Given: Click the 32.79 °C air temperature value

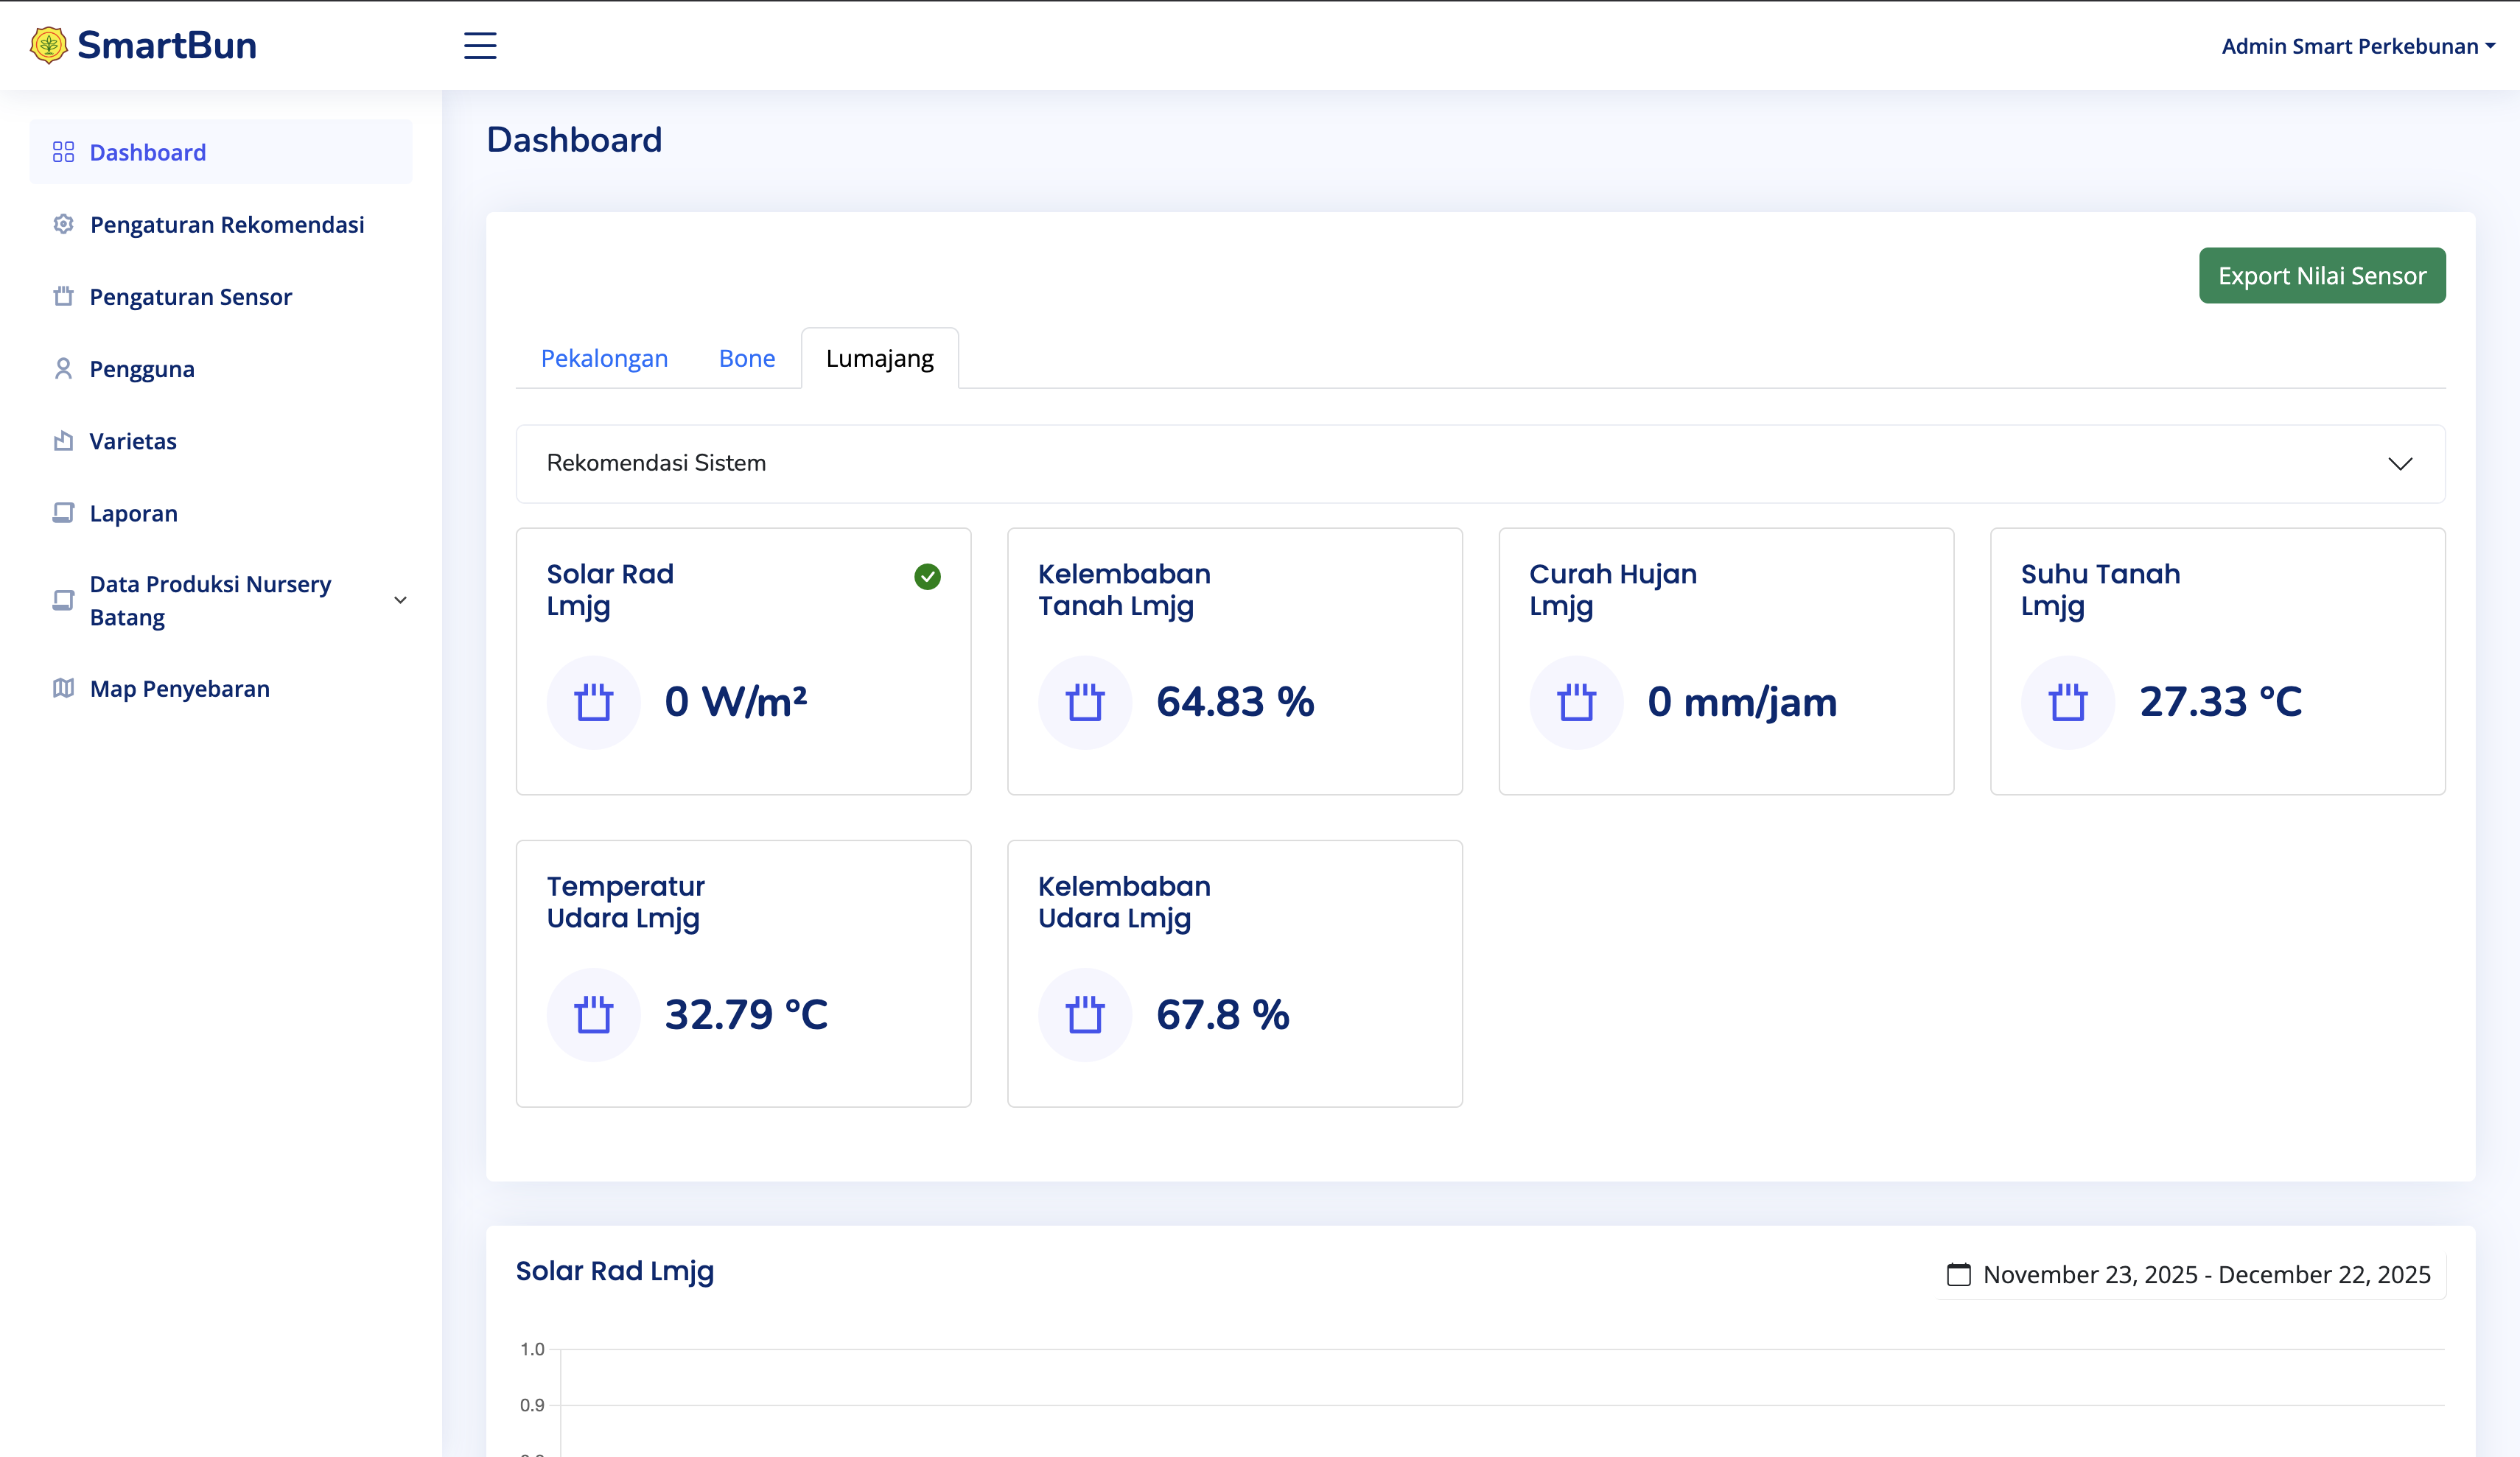Looking at the screenshot, I should pos(746,1014).
